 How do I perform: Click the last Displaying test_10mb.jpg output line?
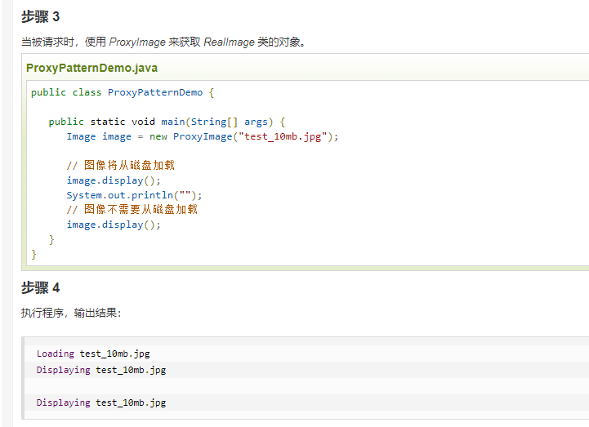pos(101,403)
